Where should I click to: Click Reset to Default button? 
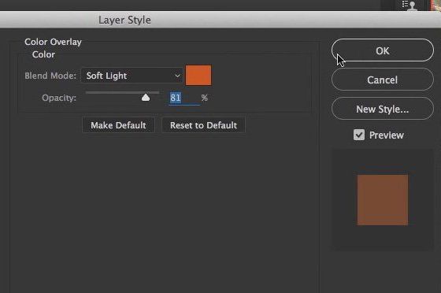point(203,125)
